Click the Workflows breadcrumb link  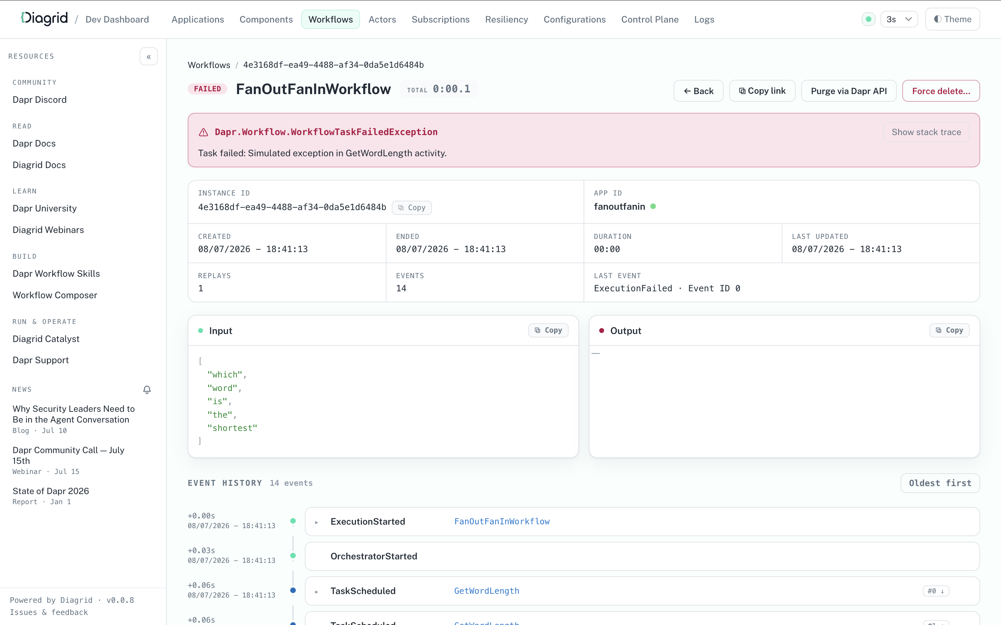pos(209,65)
